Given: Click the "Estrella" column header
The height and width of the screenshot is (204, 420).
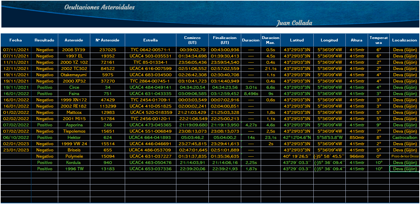Looking at the screenshot, I should pyautogui.click(x=150, y=40).
